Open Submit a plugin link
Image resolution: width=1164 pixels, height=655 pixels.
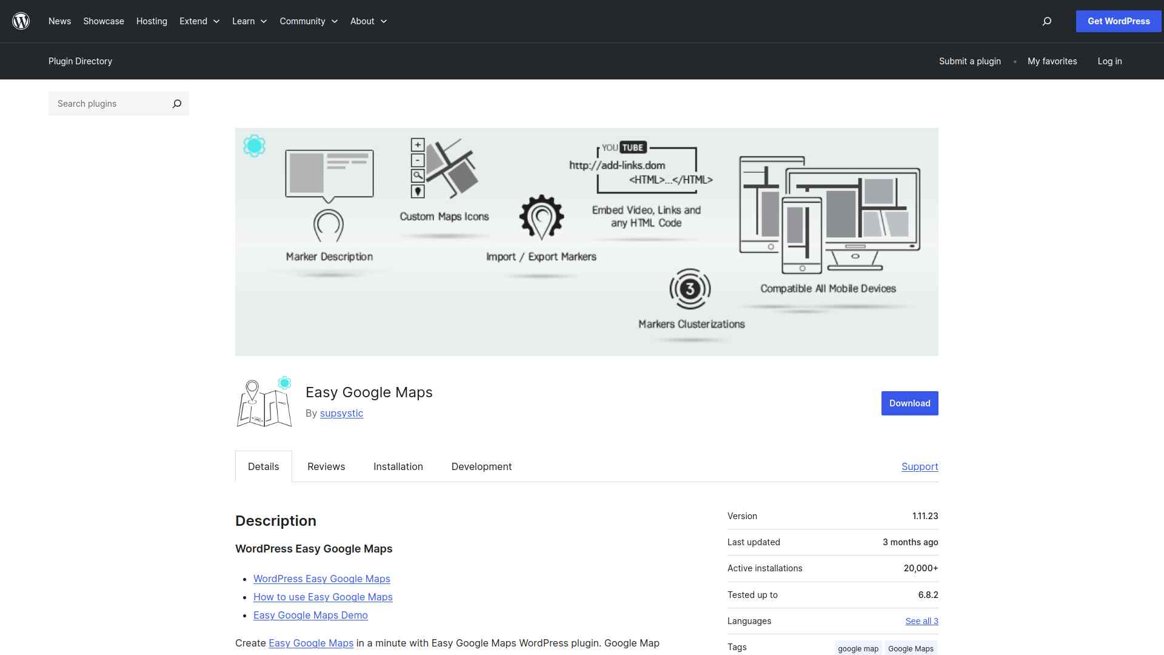click(x=970, y=61)
